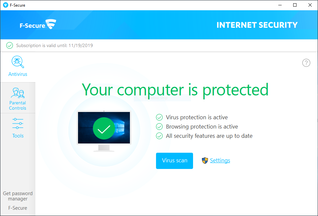Image resolution: width=318 pixels, height=216 pixels.
Task: Click the F-Secure title bar app icon
Action: tap(5, 5)
